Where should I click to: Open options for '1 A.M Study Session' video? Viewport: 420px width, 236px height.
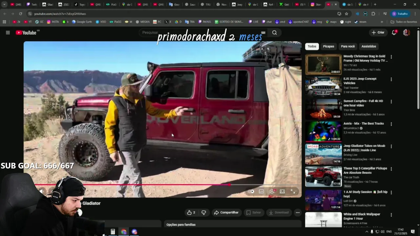click(391, 192)
